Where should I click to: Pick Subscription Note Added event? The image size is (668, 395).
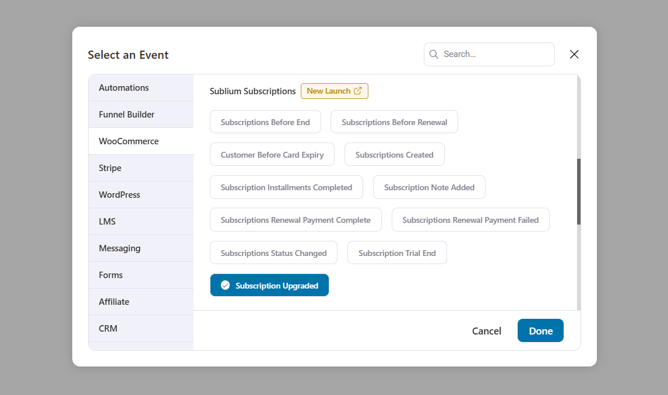[x=430, y=187]
